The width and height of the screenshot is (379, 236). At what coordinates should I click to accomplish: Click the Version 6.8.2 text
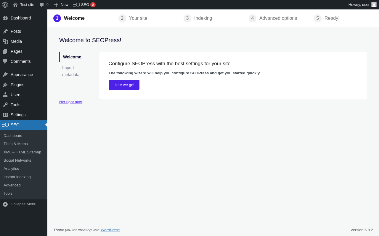[362, 230]
